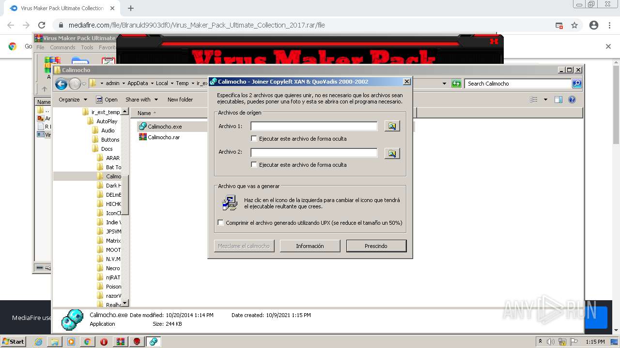Expand the Local breadcrumb arrow
The width and height of the screenshot is (620, 348).
coord(172,84)
